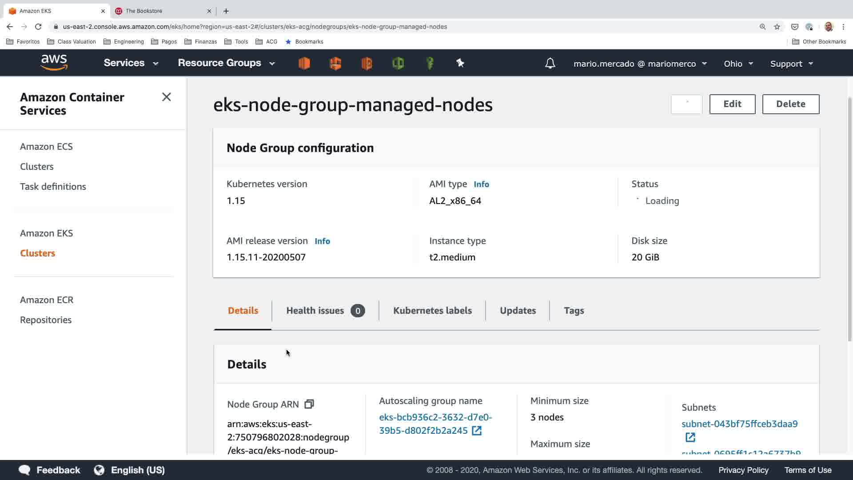Open the Ohio region selector
The height and width of the screenshot is (480, 853).
coord(738,64)
